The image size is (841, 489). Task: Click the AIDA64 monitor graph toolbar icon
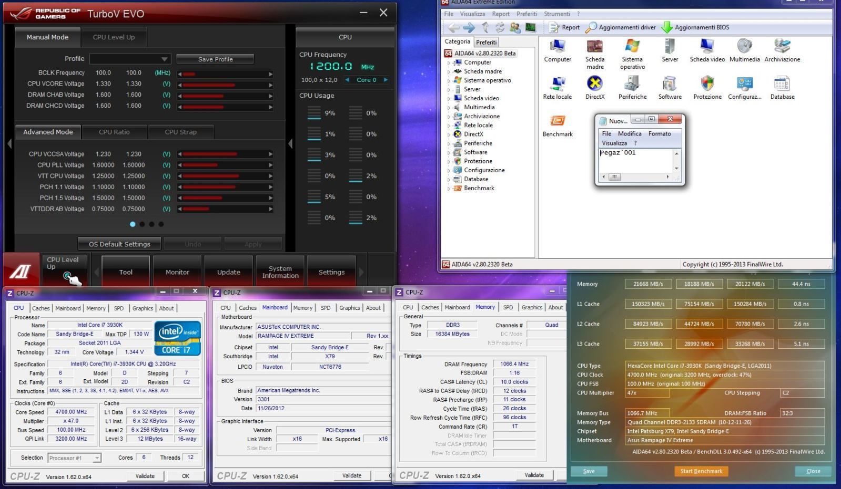(x=531, y=27)
